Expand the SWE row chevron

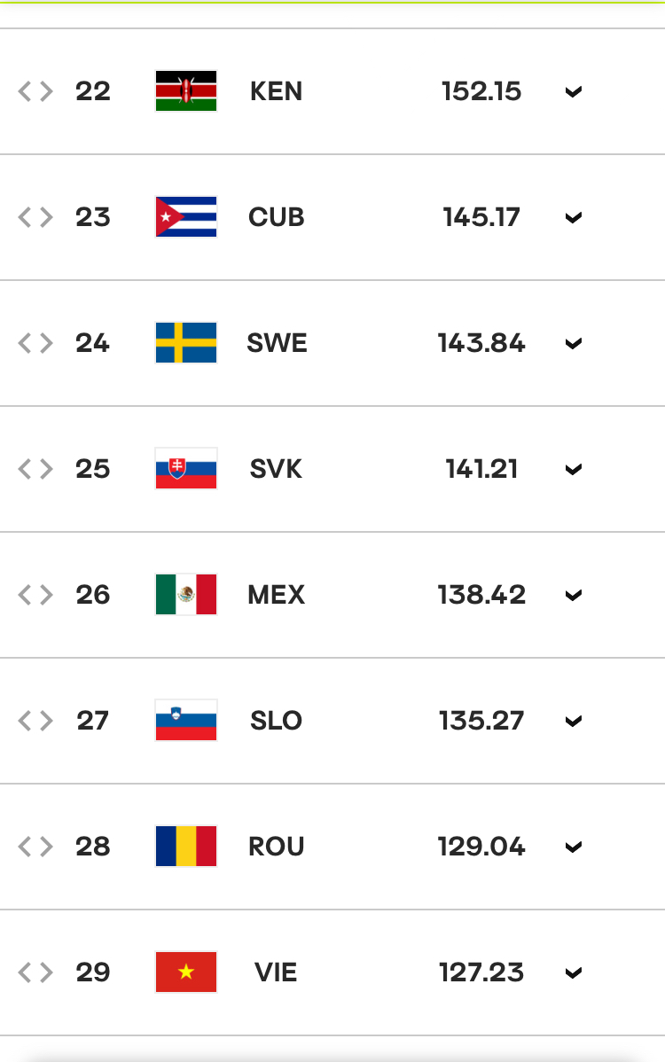click(x=574, y=344)
